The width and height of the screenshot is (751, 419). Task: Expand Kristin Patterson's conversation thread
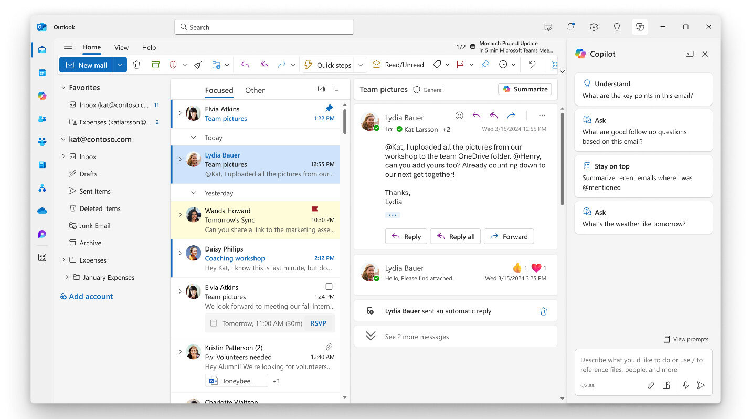[180, 351]
